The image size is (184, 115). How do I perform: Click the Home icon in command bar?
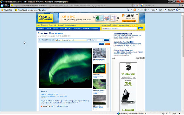point(128,10)
